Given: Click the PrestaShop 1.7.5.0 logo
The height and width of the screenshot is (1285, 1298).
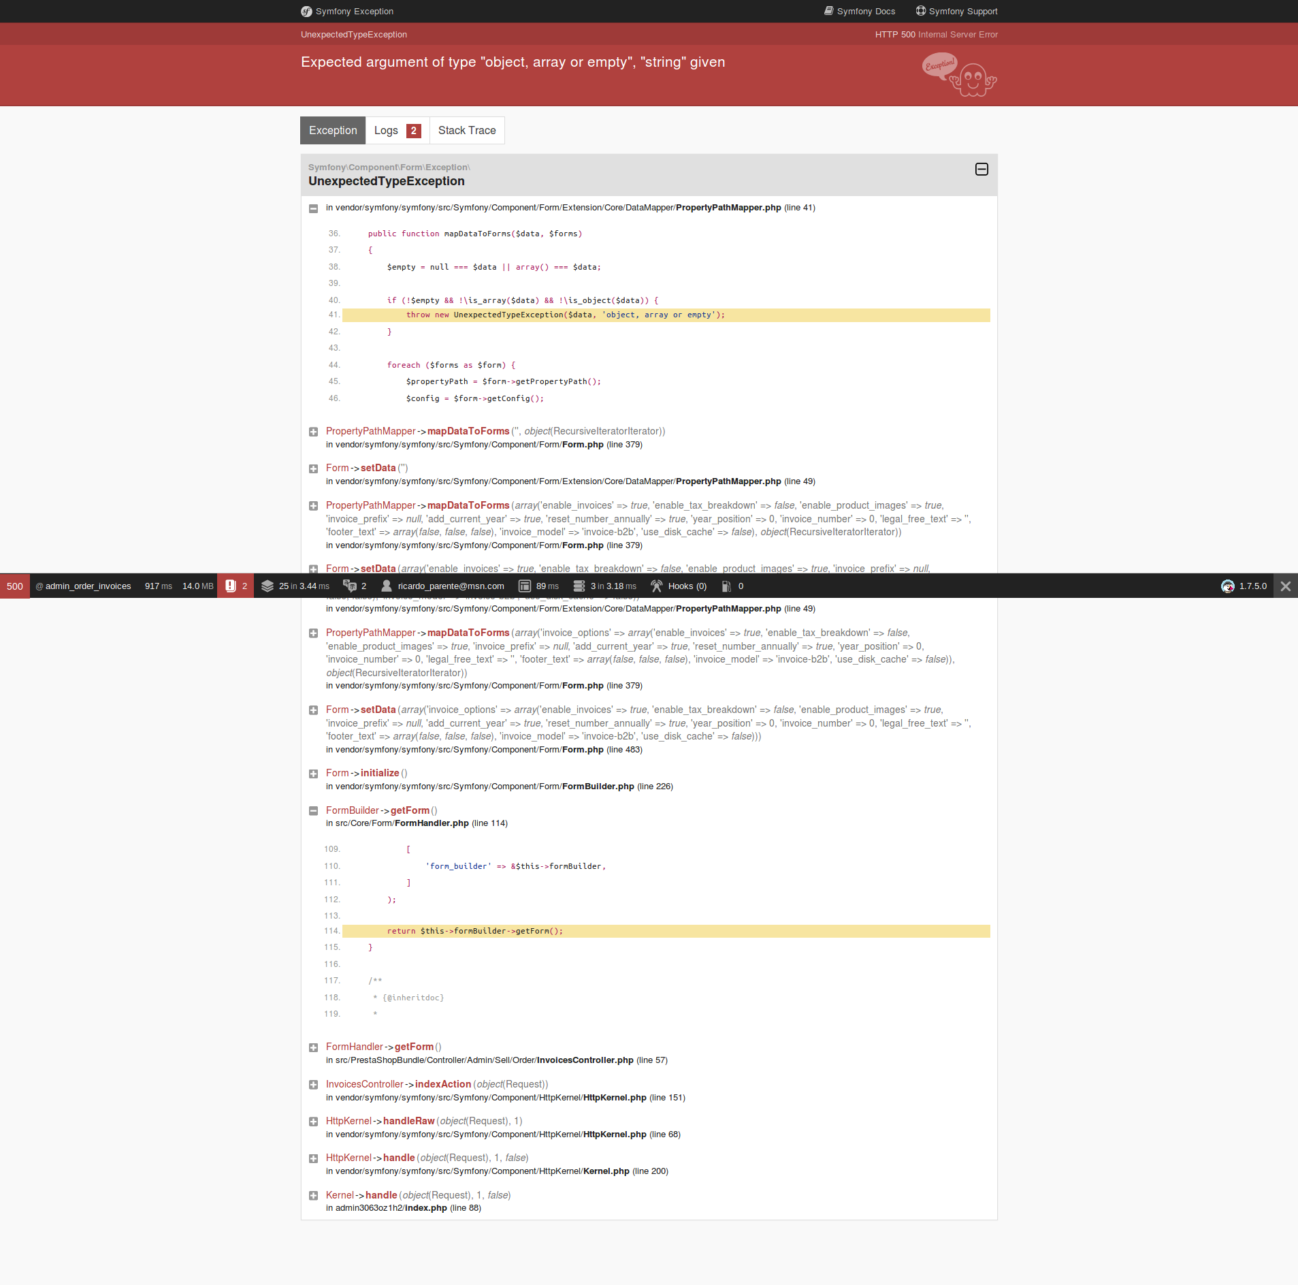Looking at the screenshot, I should pyautogui.click(x=1227, y=586).
